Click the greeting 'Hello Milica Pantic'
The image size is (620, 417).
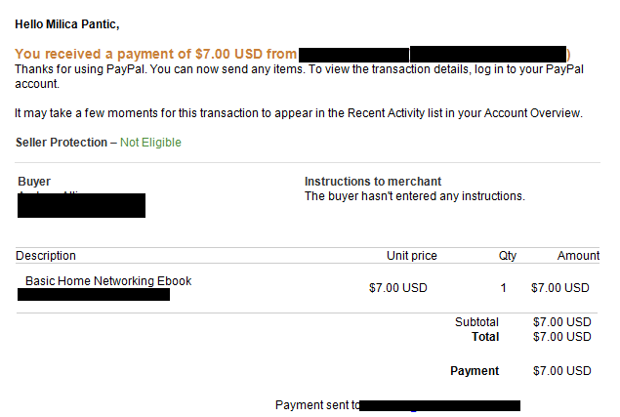click(66, 24)
